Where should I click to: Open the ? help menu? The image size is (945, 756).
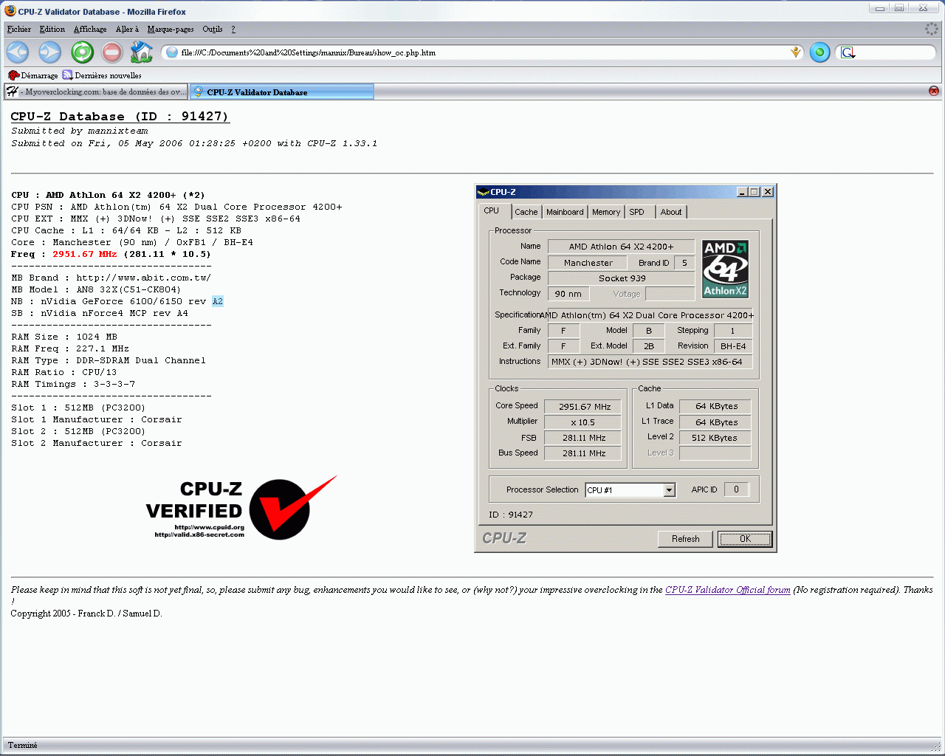point(233,29)
